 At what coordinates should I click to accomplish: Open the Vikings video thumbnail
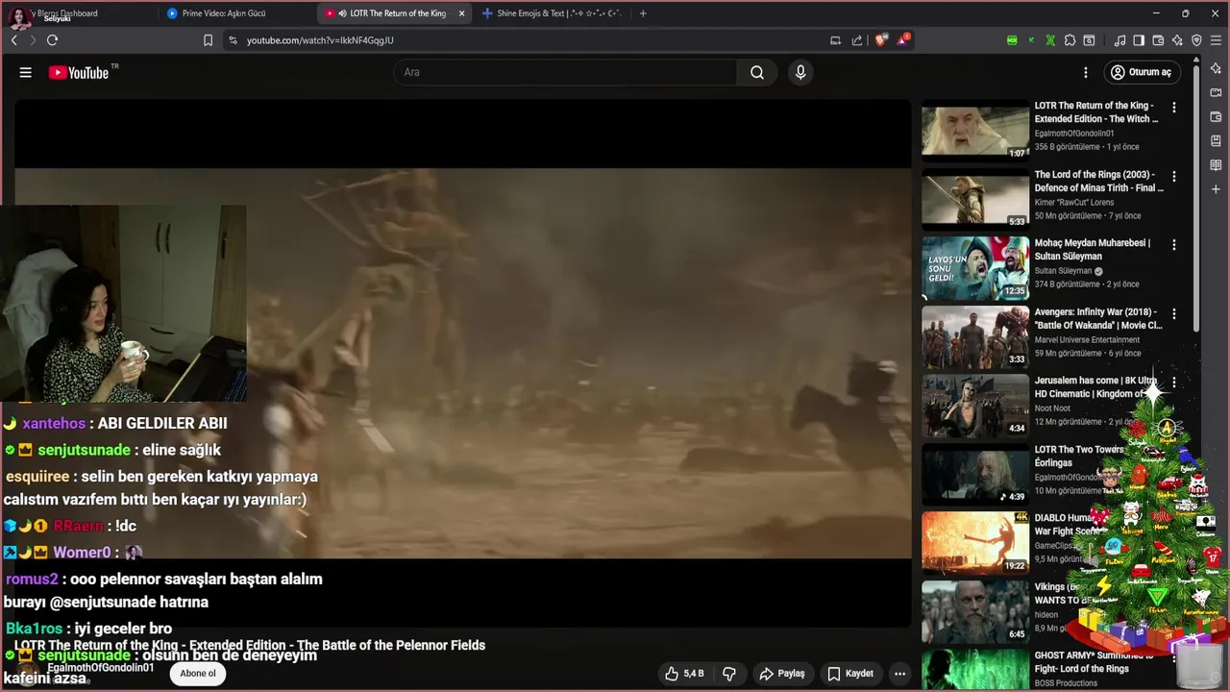pos(975,611)
